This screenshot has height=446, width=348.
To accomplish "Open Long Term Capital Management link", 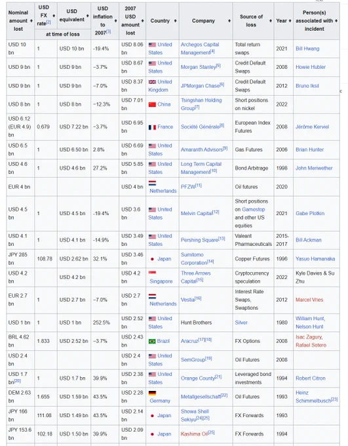I will pyautogui.click(x=201, y=168).
